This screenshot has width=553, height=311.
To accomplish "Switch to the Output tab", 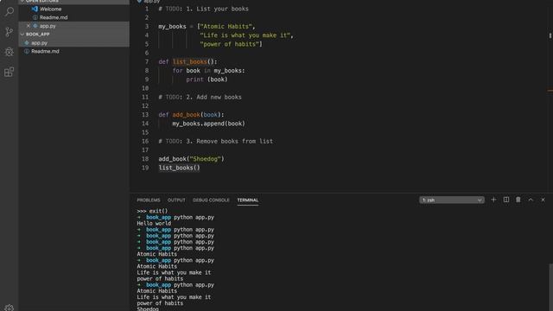I will 176,200.
